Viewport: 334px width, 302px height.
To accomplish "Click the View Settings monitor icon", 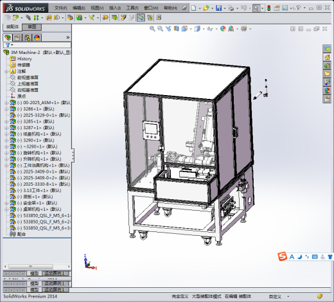I will 243,28.
